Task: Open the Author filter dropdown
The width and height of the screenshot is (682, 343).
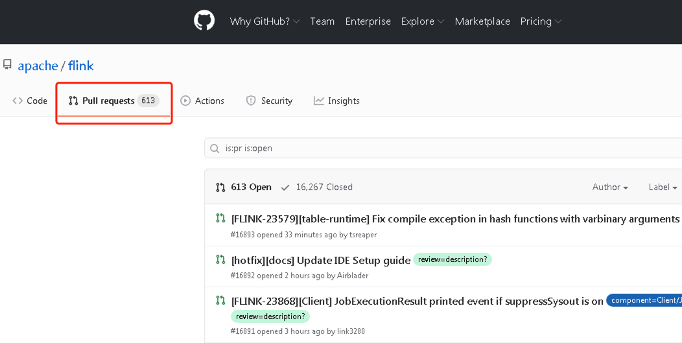Action: 610,187
